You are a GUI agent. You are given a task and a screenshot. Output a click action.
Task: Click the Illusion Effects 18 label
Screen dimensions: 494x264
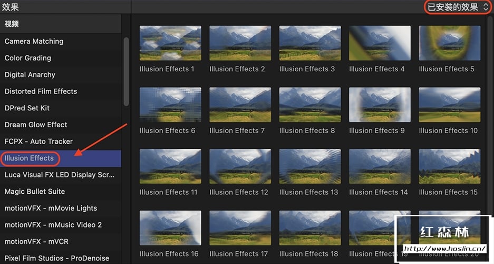click(308, 253)
